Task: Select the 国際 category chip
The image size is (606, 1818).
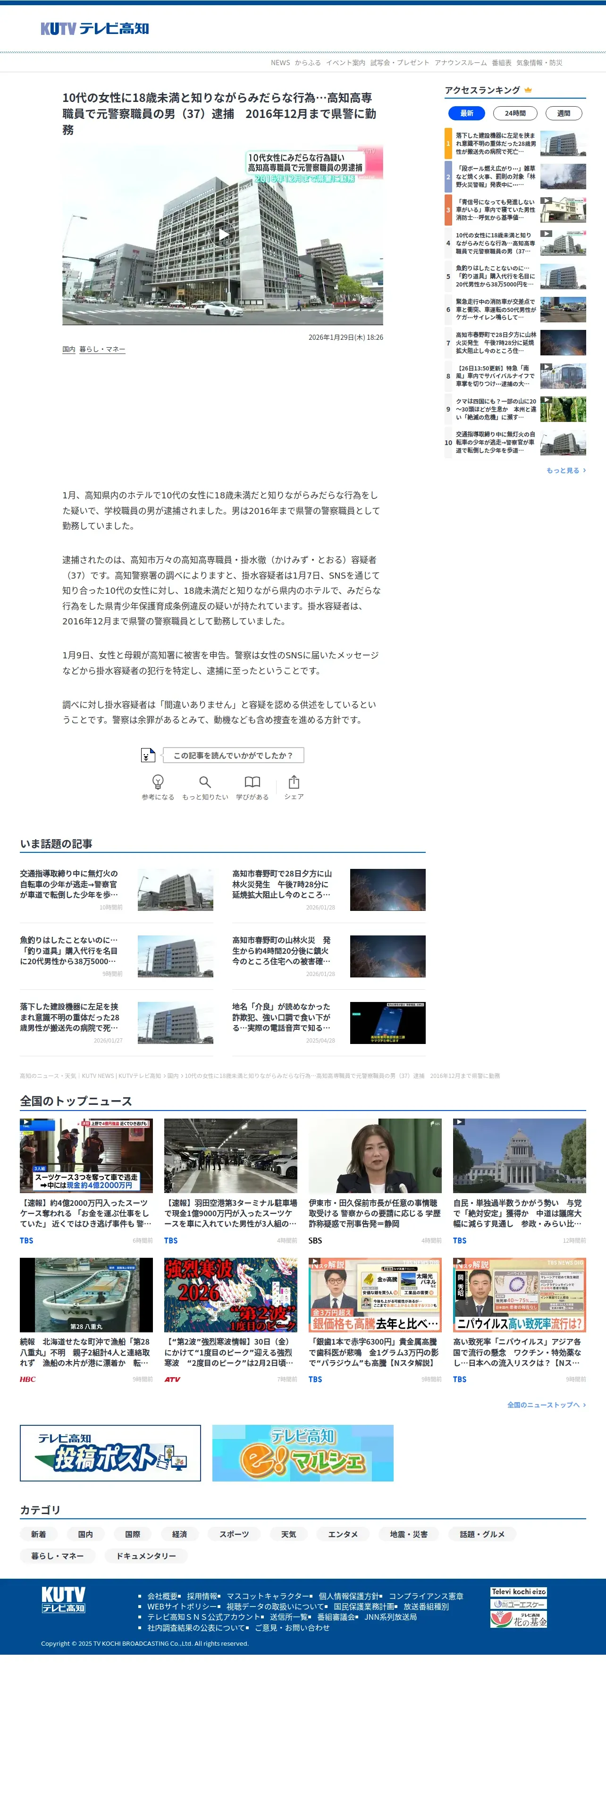Action: [133, 1534]
